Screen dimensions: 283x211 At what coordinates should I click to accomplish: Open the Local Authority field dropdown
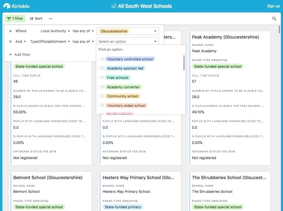(x=55, y=31)
